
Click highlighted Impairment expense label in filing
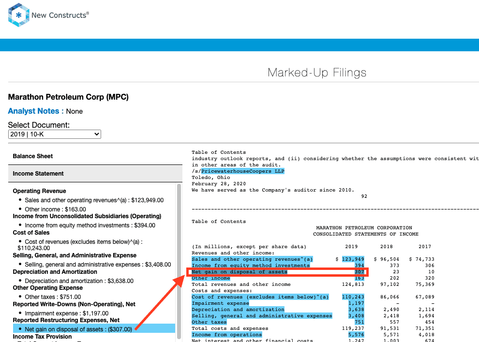[x=220, y=303]
